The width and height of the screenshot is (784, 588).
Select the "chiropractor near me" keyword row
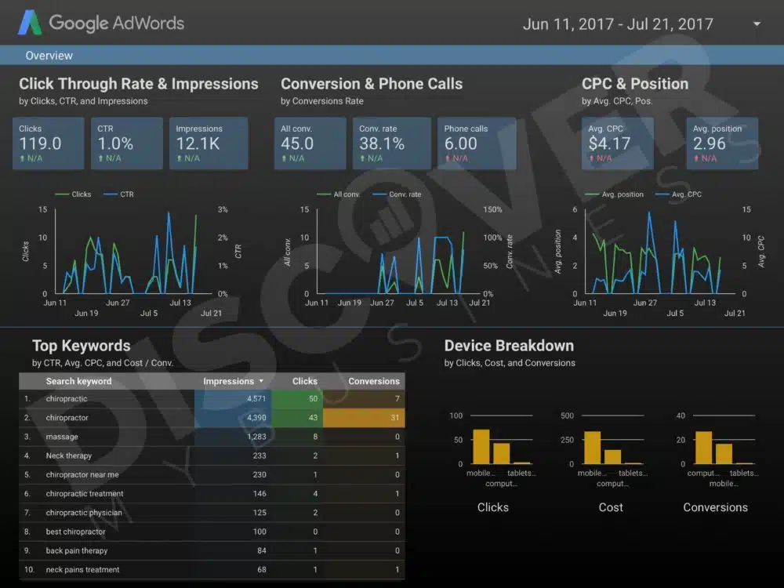[x=212, y=474]
